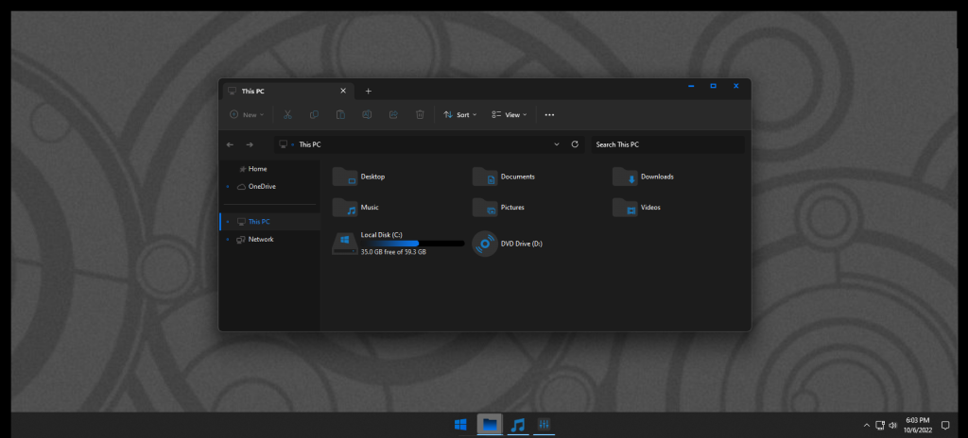Click the Copy icon in toolbar
The height and width of the screenshot is (438, 968).
point(314,115)
